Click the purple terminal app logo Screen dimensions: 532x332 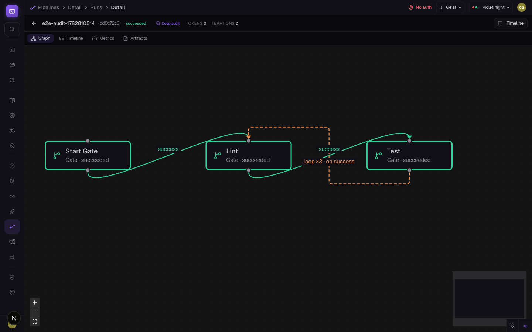(12, 11)
